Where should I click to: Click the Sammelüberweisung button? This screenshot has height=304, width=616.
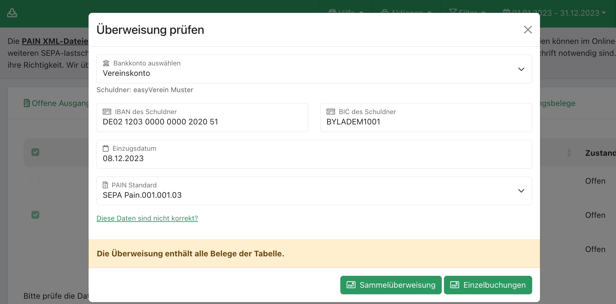click(x=391, y=285)
